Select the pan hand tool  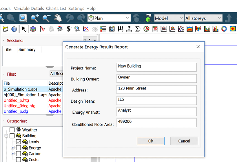point(58,18)
